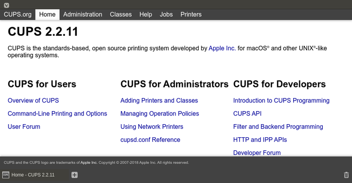Click the CUPS 2.2.11 page heading

coord(43,32)
